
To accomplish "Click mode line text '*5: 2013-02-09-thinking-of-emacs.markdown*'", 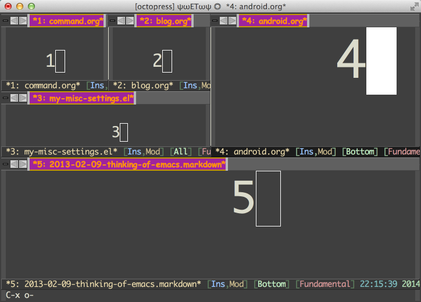I will (x=104, y=284).
